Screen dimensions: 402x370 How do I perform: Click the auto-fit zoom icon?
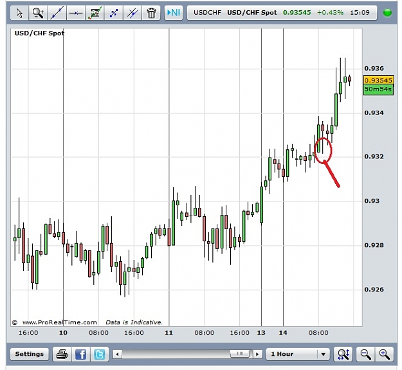pos(343,354)
